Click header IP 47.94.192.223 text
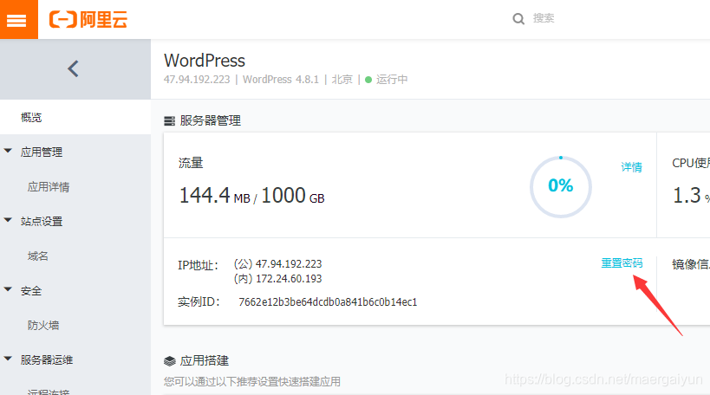The height and width of the screenshot is (395, 710). (x=197, y=80)
